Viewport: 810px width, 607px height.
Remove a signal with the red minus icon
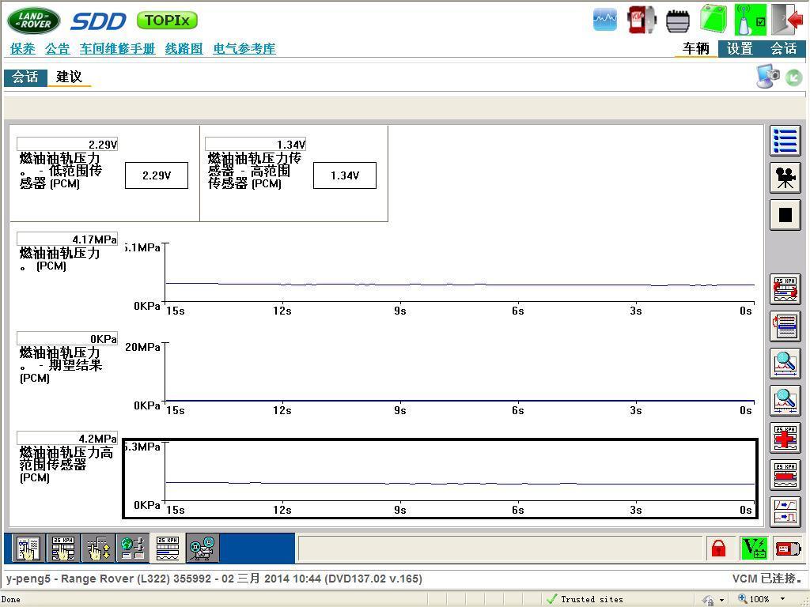coord(785,475)
